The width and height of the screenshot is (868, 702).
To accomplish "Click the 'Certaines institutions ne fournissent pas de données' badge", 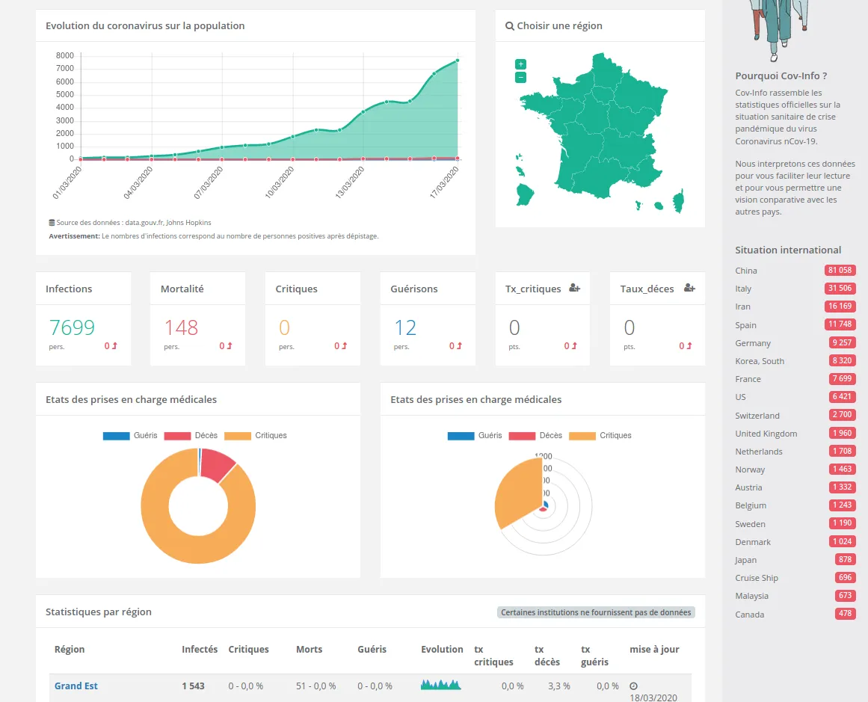I will click(596, 612).
